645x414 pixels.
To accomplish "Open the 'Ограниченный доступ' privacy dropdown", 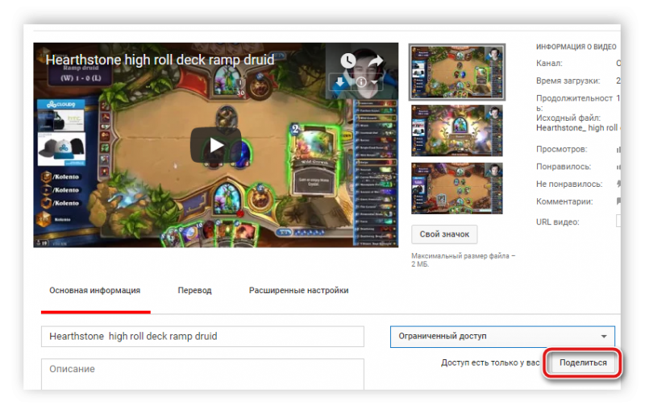I will click(x=502, y=337).
